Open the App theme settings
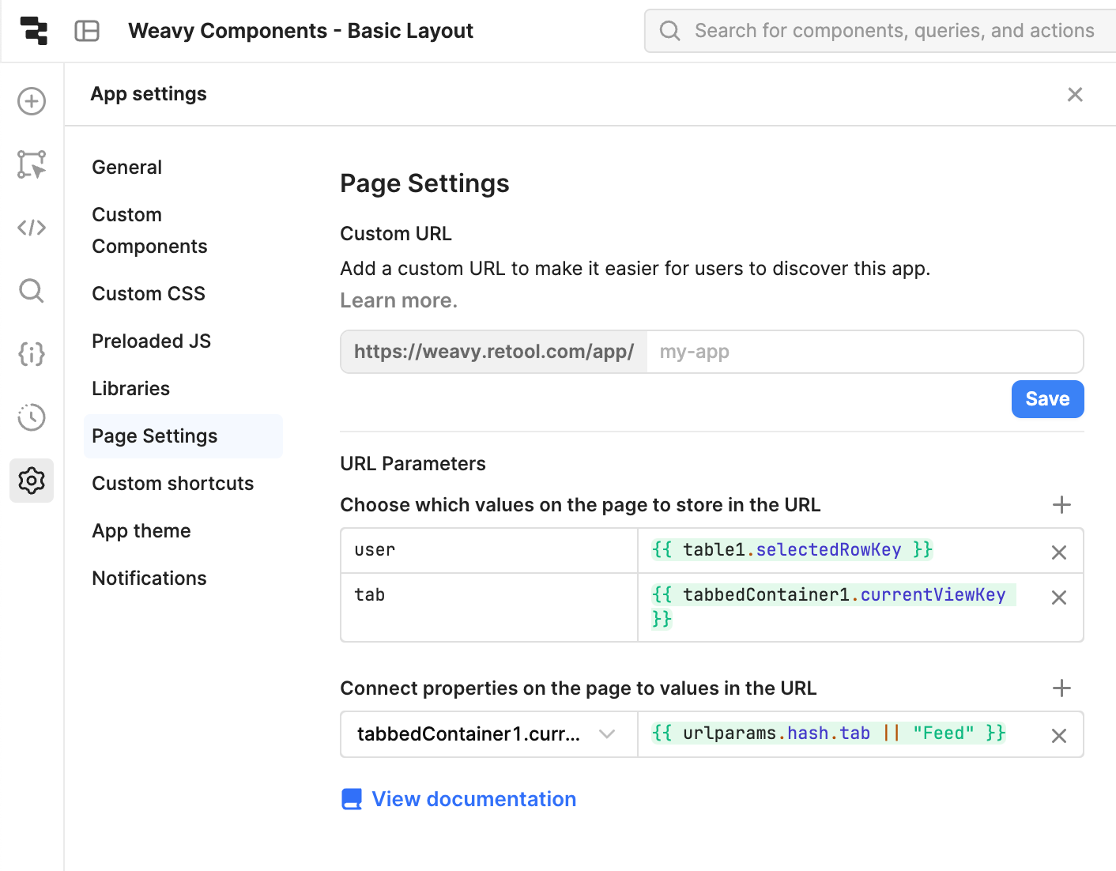The width and height of the screenshot is (1116, 871). pos(141,530)
